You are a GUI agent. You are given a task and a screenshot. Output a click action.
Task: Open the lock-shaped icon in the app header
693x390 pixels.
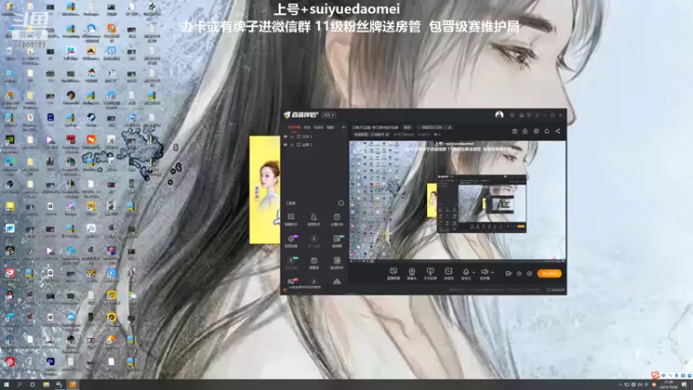pyautogui.click(x=525, y=132)
